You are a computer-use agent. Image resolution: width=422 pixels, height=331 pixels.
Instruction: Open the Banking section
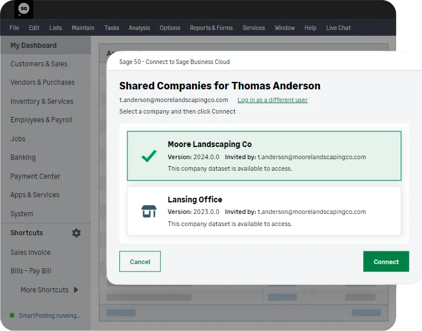(23, 157)
